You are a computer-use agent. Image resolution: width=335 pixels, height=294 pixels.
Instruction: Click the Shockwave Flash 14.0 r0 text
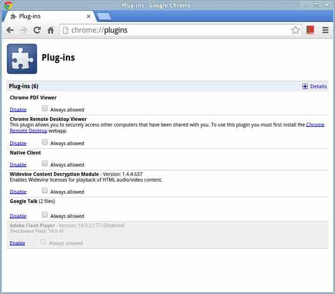36,231
